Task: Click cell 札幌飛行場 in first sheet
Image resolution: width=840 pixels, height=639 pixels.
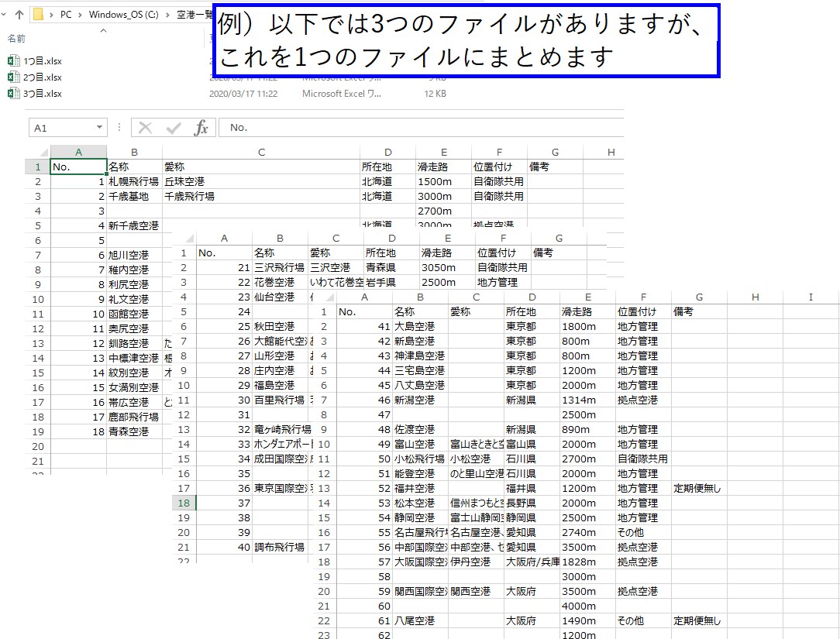Action: pyautogui.click(x=134, y=181)
